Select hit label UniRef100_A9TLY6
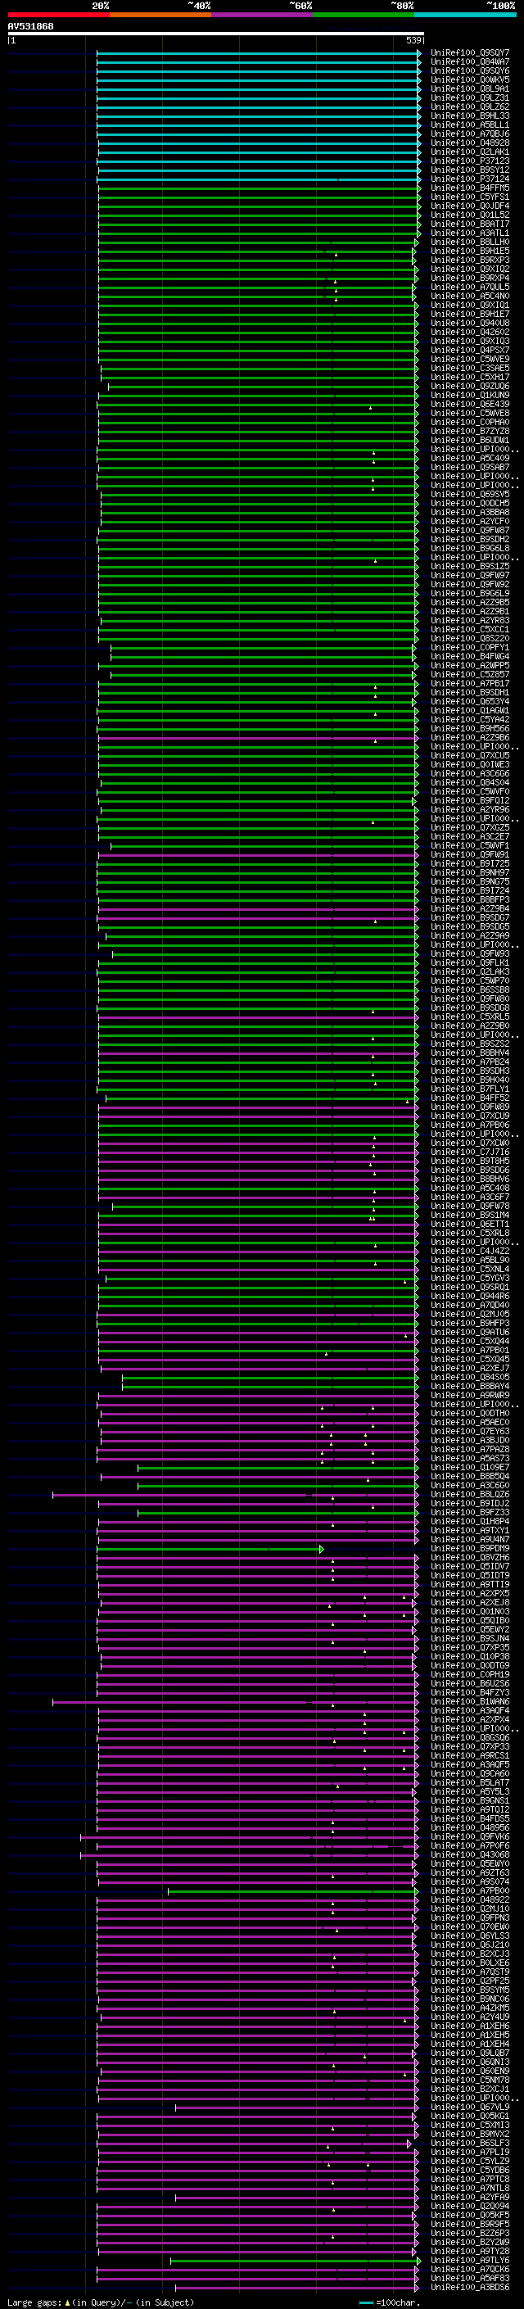524x2309 pixels. 469,2261
